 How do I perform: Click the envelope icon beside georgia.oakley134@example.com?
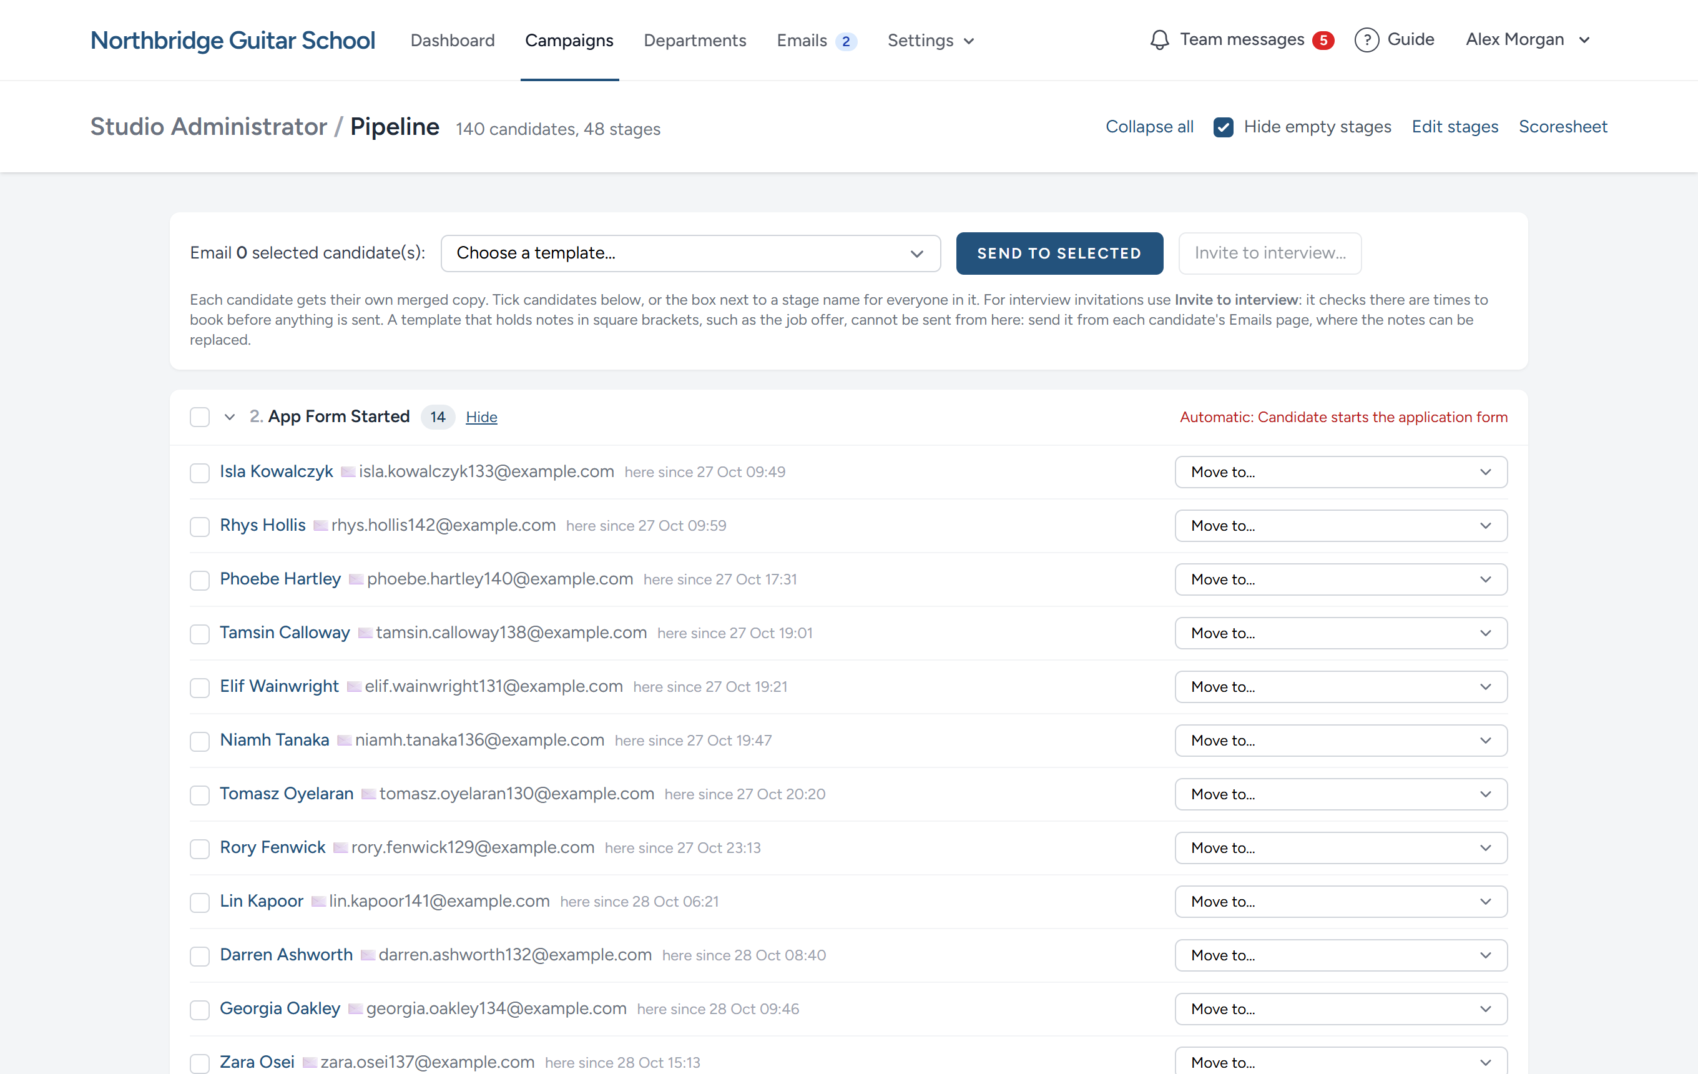pos(355,1008)
